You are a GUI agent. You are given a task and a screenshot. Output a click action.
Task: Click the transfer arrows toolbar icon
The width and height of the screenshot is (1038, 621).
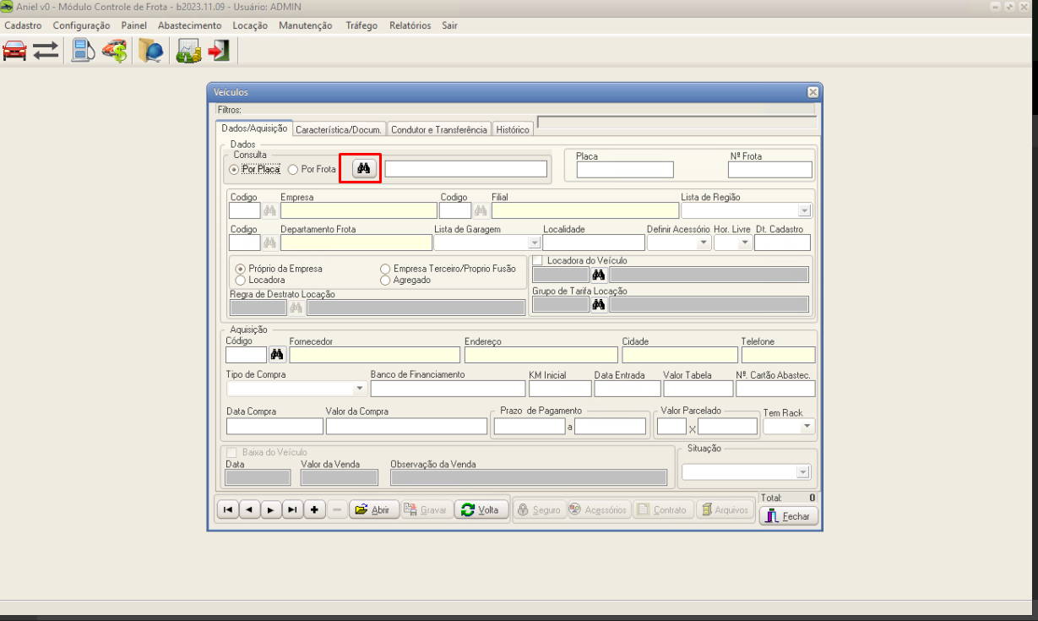[46, 51]
